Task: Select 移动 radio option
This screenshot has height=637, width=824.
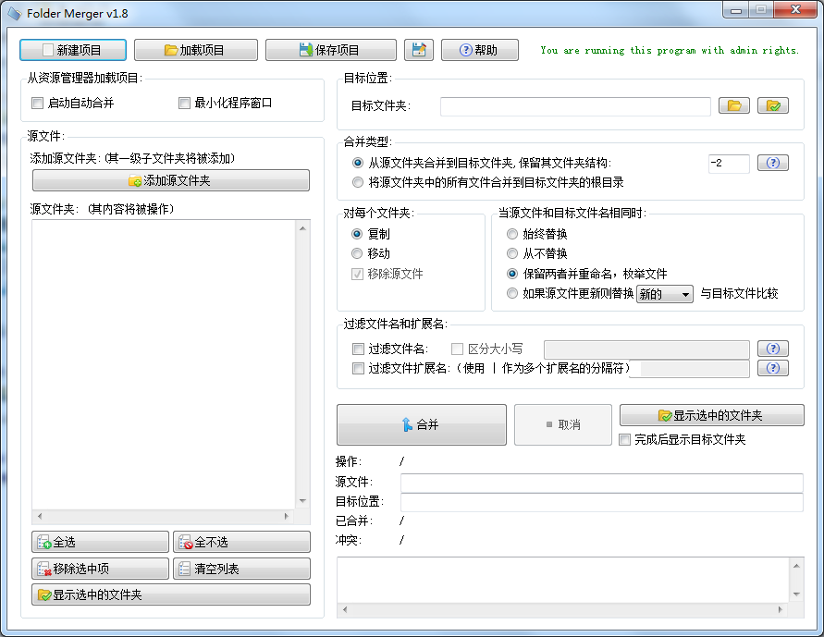Action: coord(358,253)
